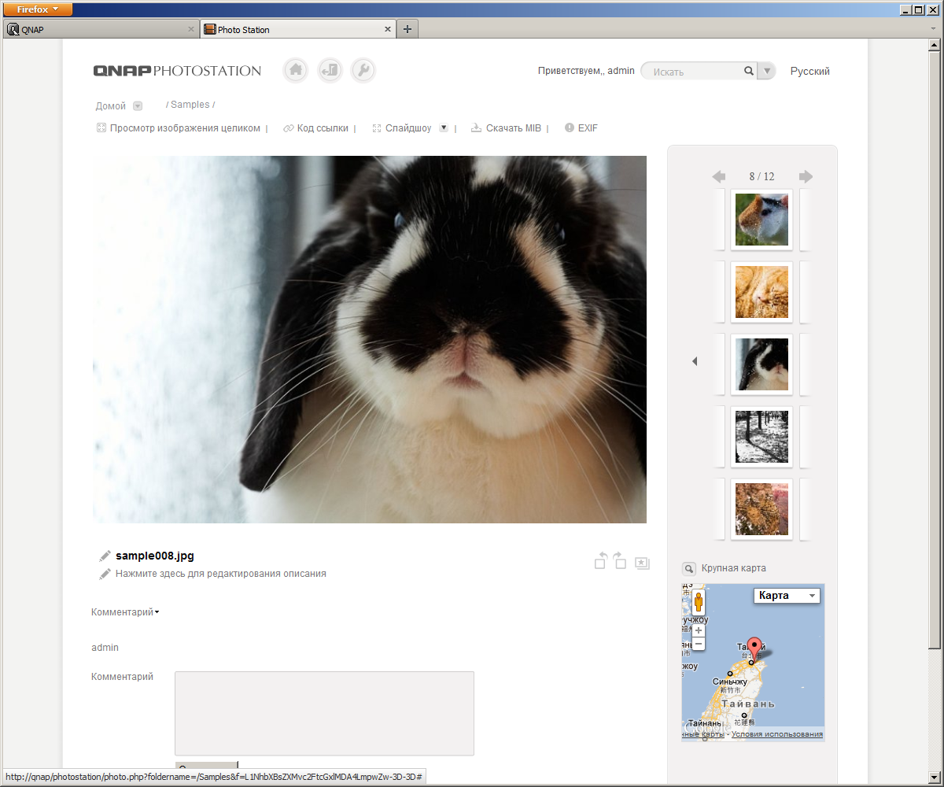Go to Photo Station home icon
This screenshot has width=944, height=787.
tap(296, 70)
